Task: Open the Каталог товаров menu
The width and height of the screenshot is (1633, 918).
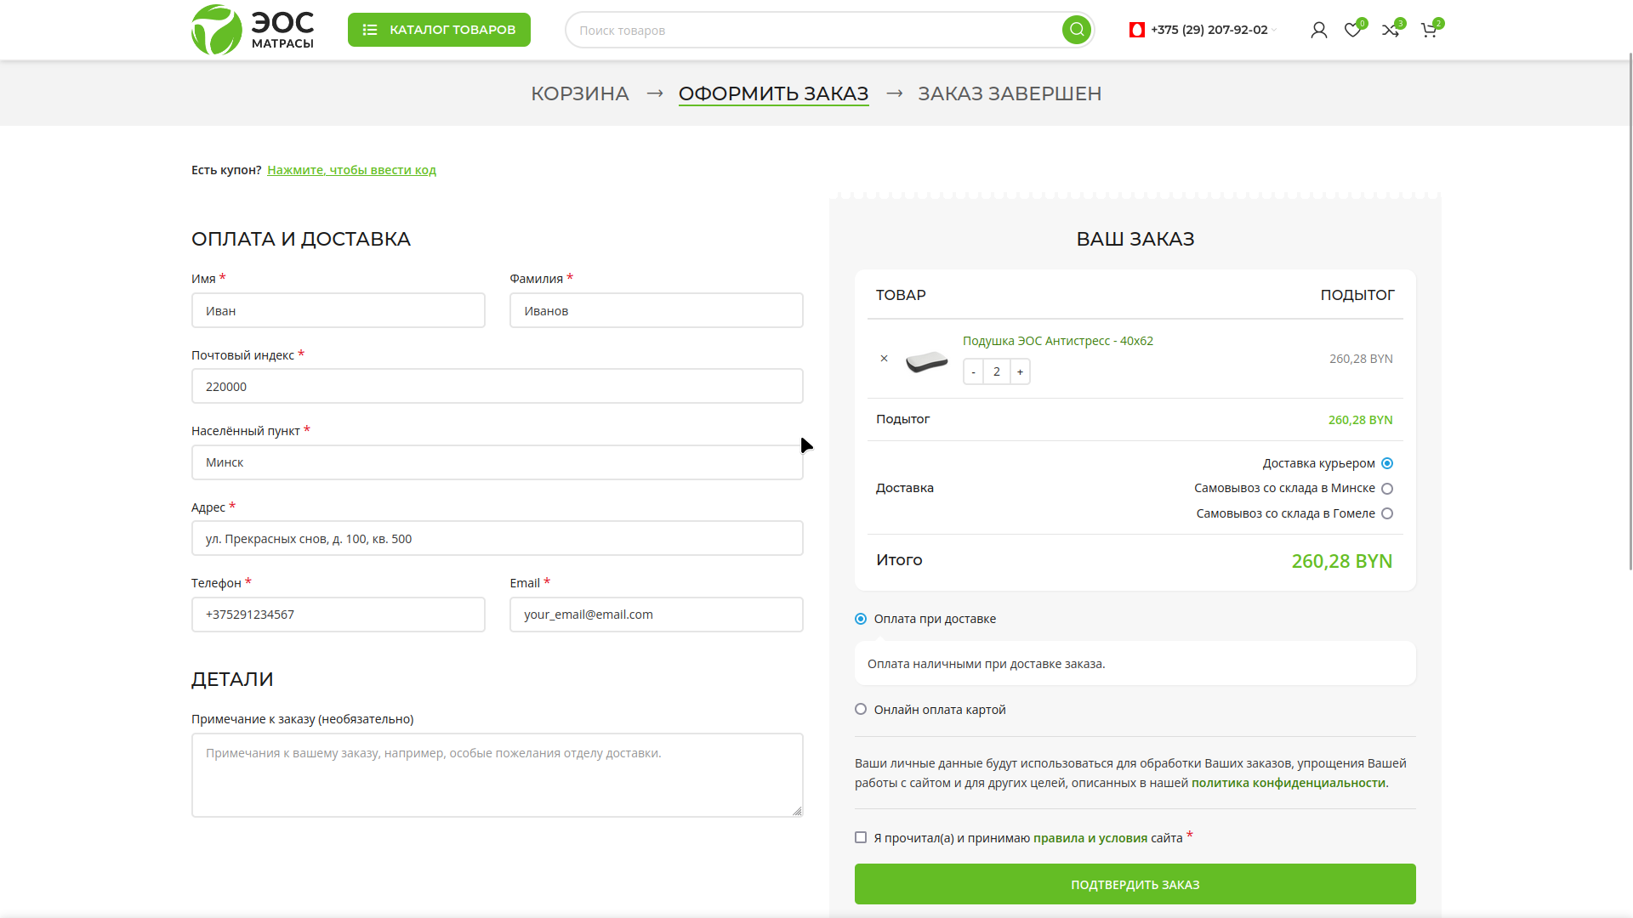Action: coord(439,30)
